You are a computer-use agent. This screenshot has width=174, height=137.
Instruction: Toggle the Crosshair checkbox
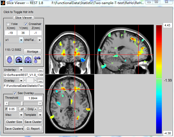26,24
